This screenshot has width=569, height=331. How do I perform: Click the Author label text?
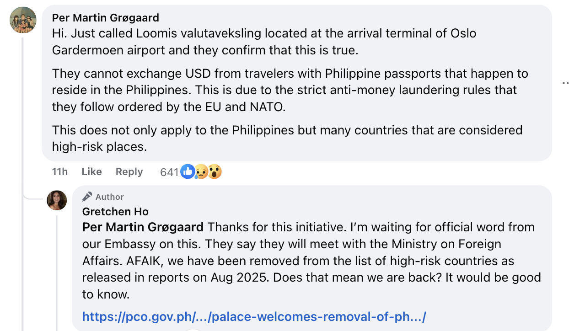pos(110,197)
